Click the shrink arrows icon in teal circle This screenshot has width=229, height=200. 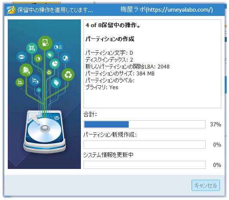32,48
